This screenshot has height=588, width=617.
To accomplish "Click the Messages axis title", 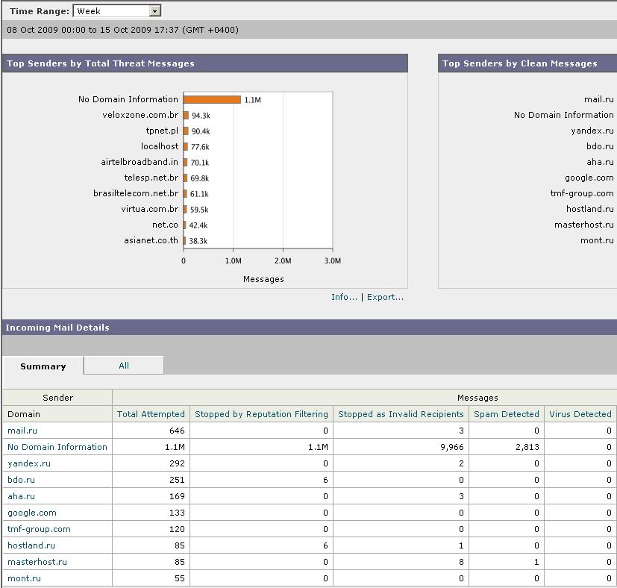I will tap(263, 279).
